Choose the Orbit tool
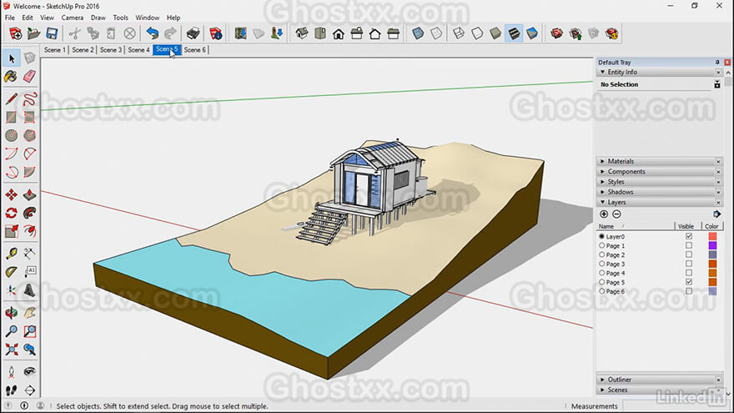Viewport: 734px width, 413px height. [x=12, y=312]
